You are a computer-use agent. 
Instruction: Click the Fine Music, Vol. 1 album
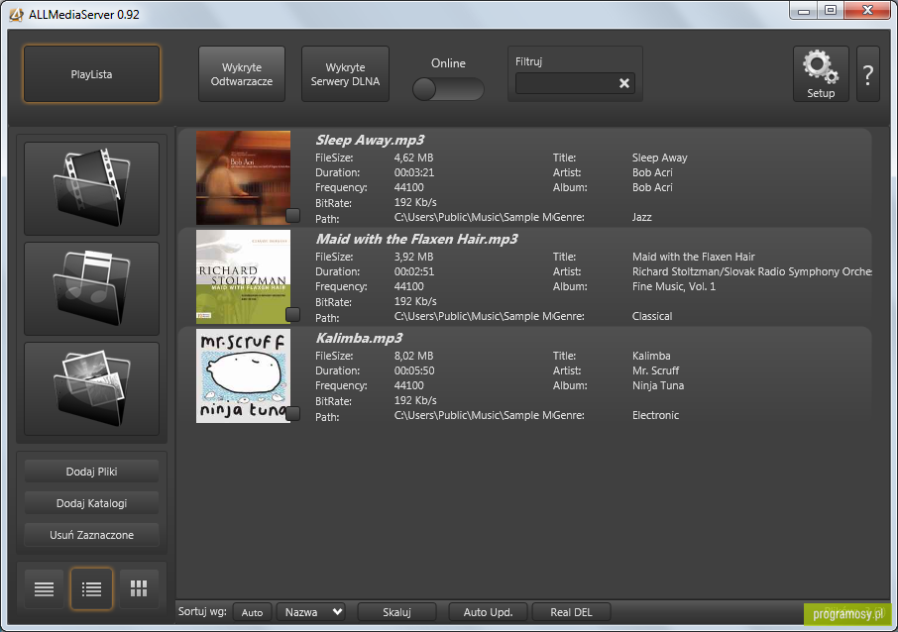[x=674, y=286]
